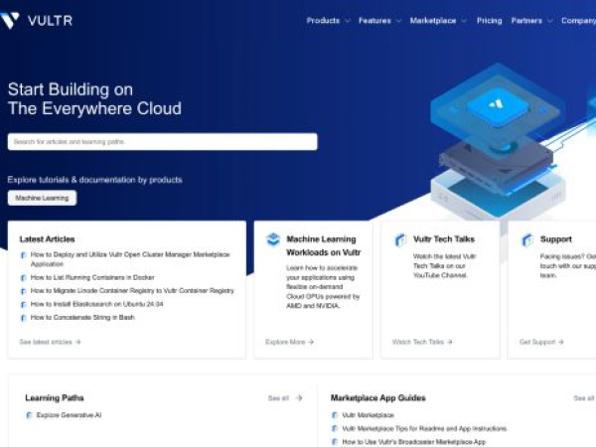
Task: Click the Support card icon
Action: 527,239
